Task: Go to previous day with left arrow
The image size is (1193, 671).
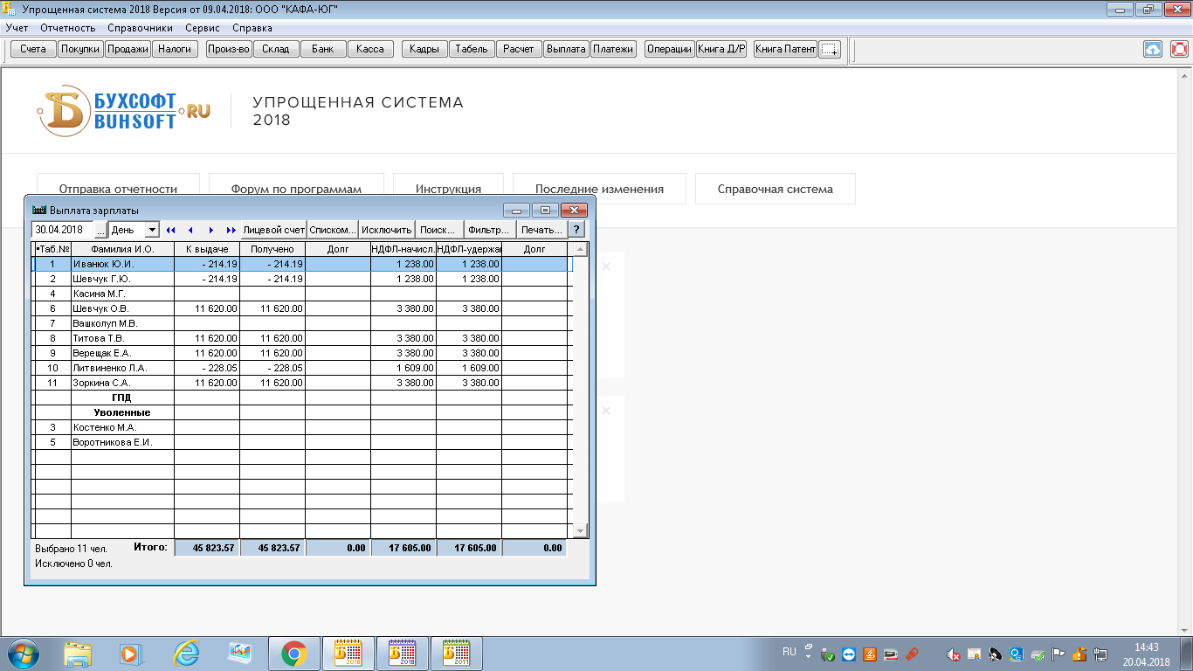Action: pos(190,230)
